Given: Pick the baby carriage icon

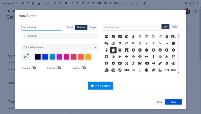Looking at the screenshot, I should pyautogui.click(x=140, y=63).
